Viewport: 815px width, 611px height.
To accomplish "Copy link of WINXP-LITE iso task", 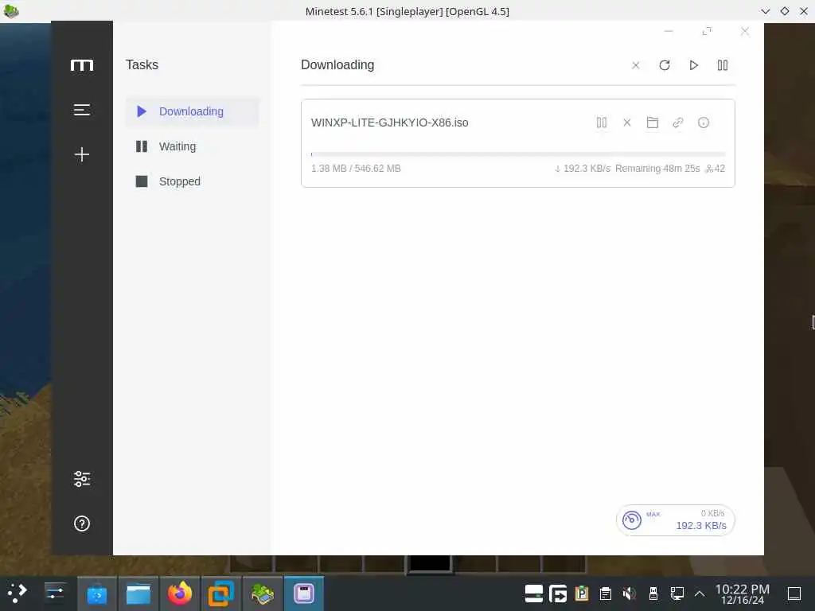I will 678,123.
